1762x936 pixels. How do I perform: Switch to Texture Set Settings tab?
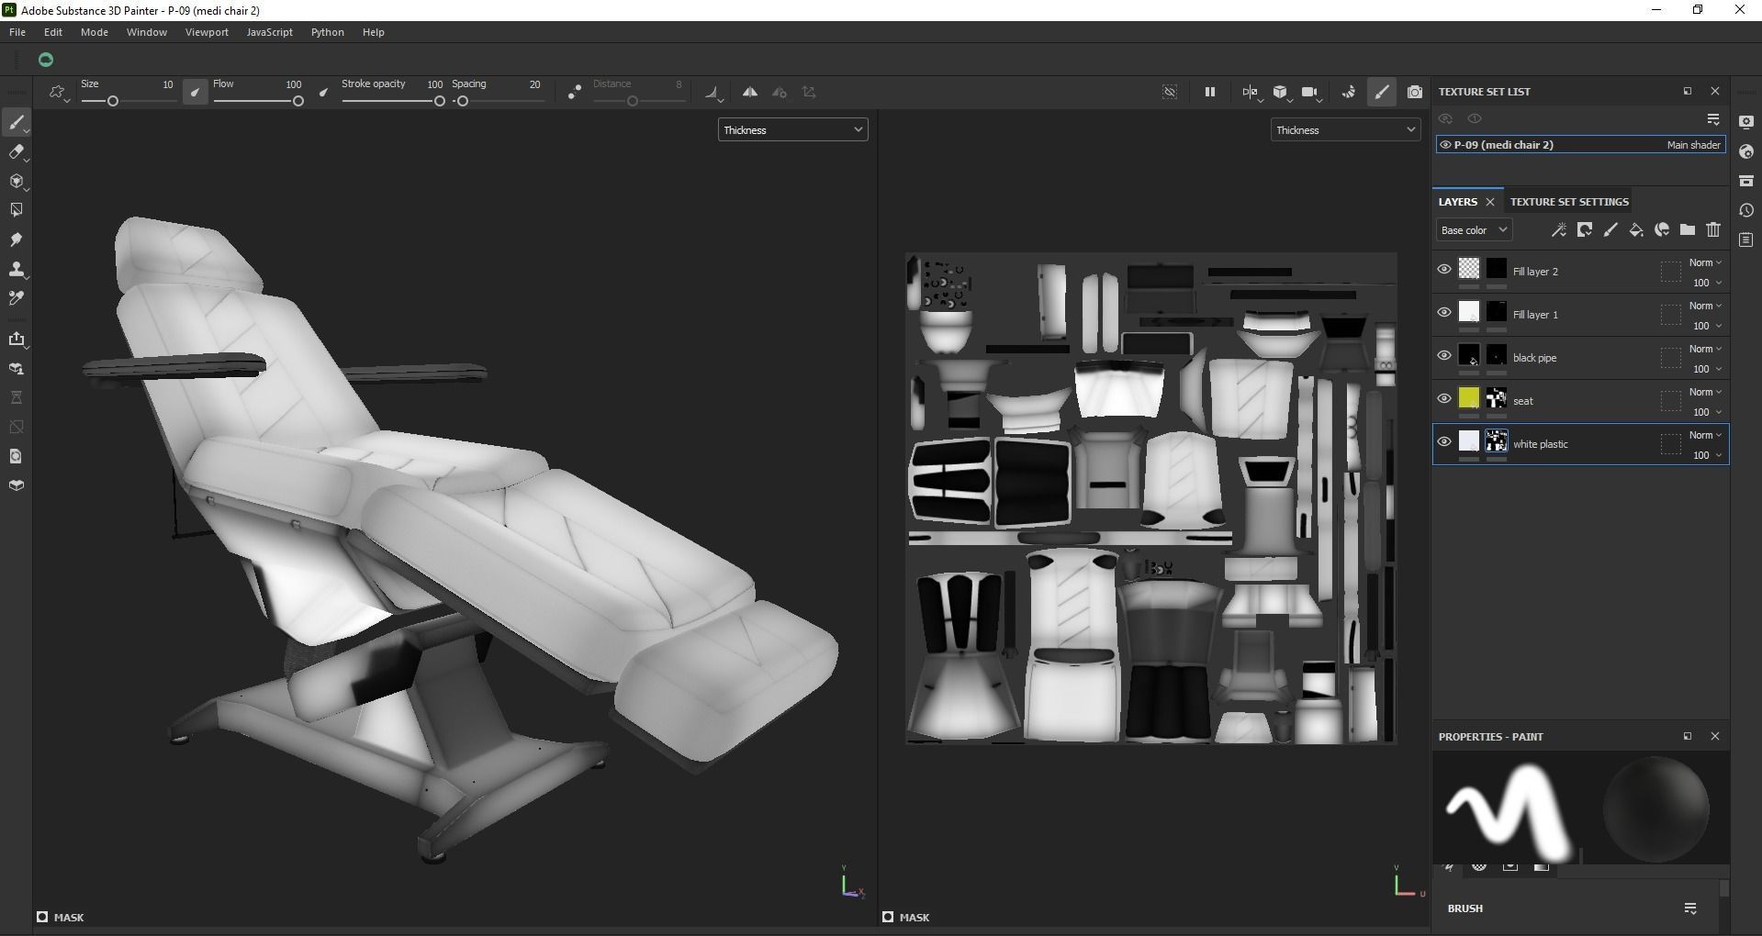point(1569,202)
